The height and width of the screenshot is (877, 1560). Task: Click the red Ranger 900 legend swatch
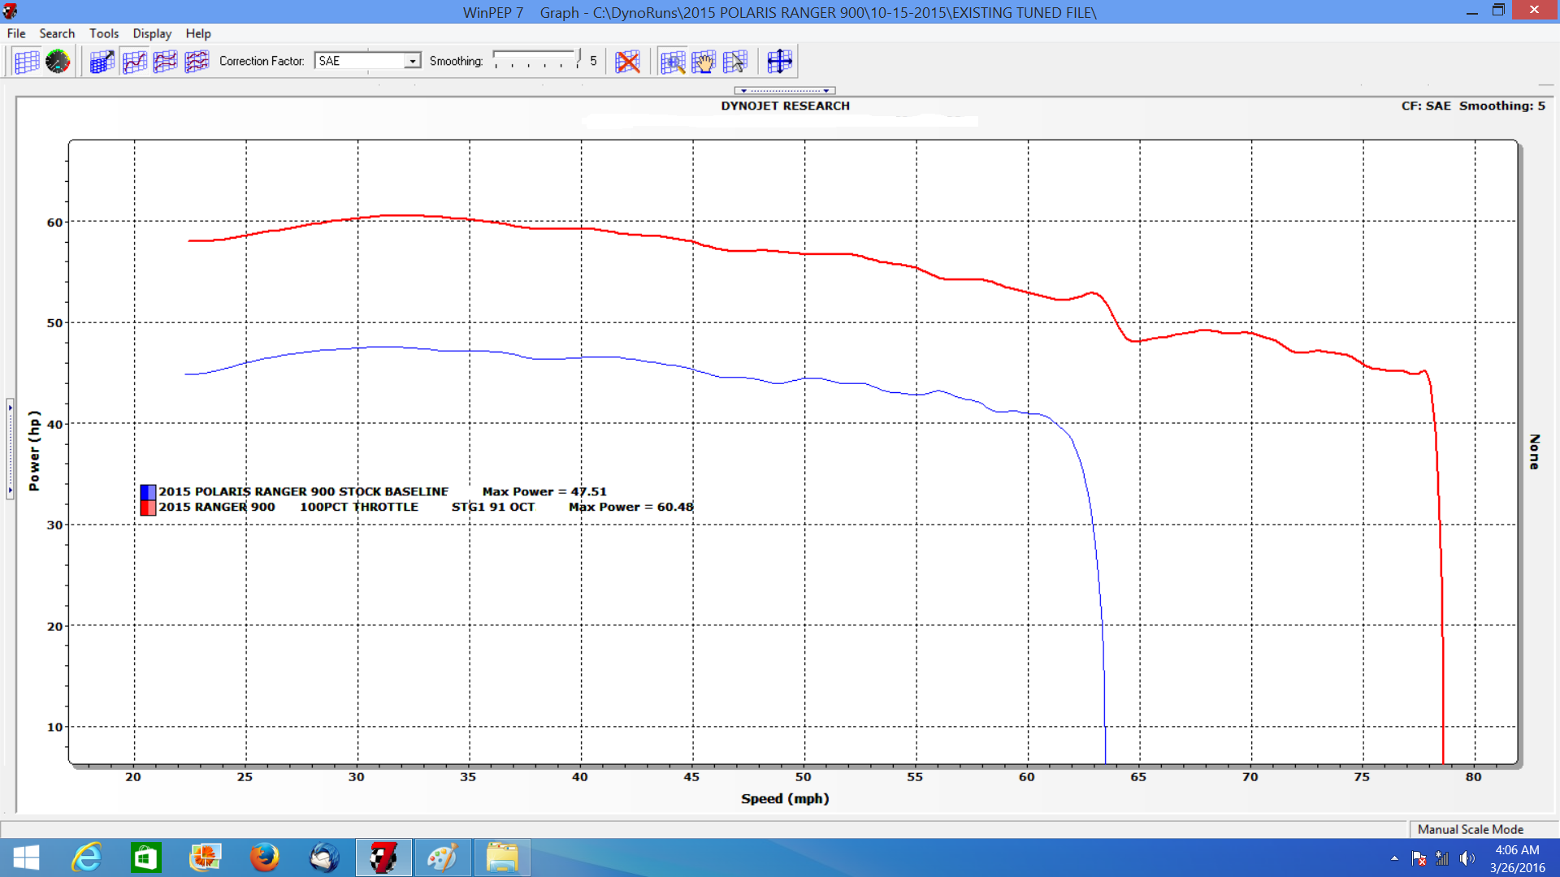pos(148,508)
